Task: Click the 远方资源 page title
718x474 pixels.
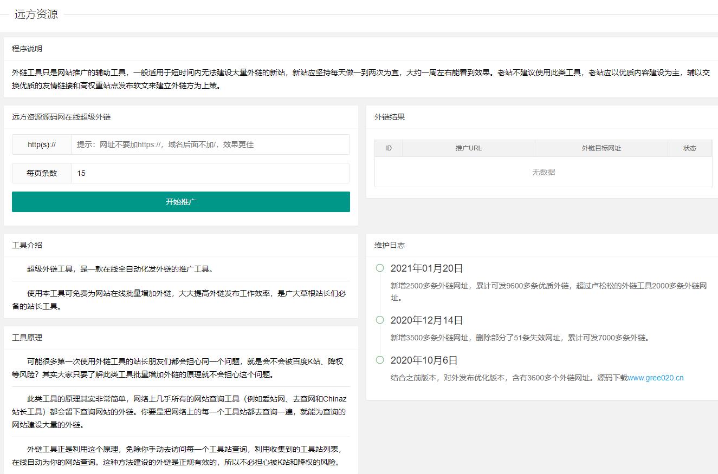Action: (x=36, y=15)
